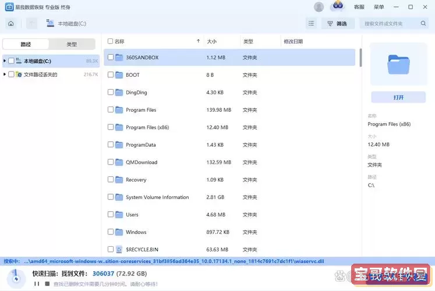The image size is (435, 291).
Task: Click the 360SANDBOX folder icon
Action: pyautogui.click(x=119, y=58)
